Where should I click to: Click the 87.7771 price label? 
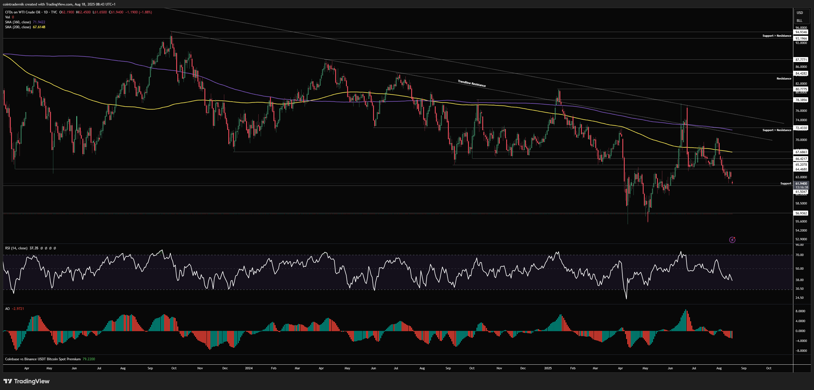click(x=801, y=60)
